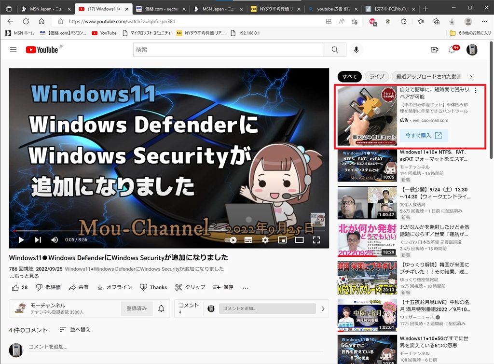Open YouTube notifications bell
Image resolution: width=494 pixels, height=364 pixels.
point(452,50)
